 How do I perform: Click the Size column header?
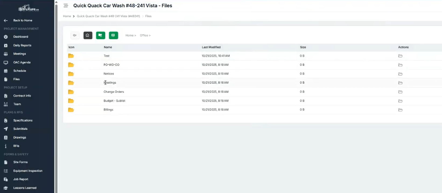tap(303, 47)
